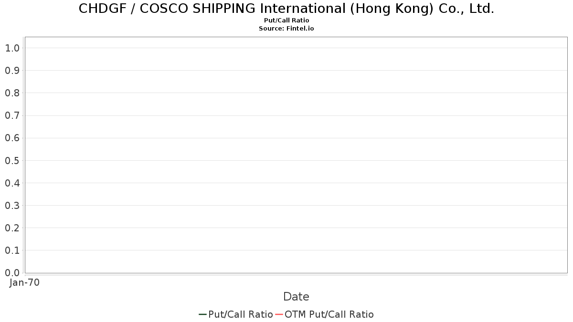Click the 0.5 y-axis tick label
Viewport: 573px width, 322px height.
(x=12, y=161)
